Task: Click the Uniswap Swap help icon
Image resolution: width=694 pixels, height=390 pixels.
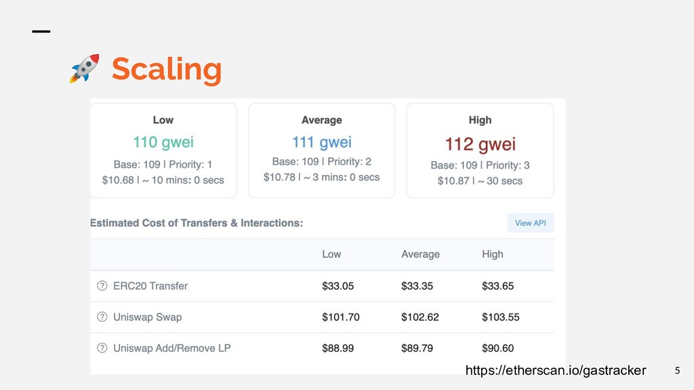Action: point(102,317)
